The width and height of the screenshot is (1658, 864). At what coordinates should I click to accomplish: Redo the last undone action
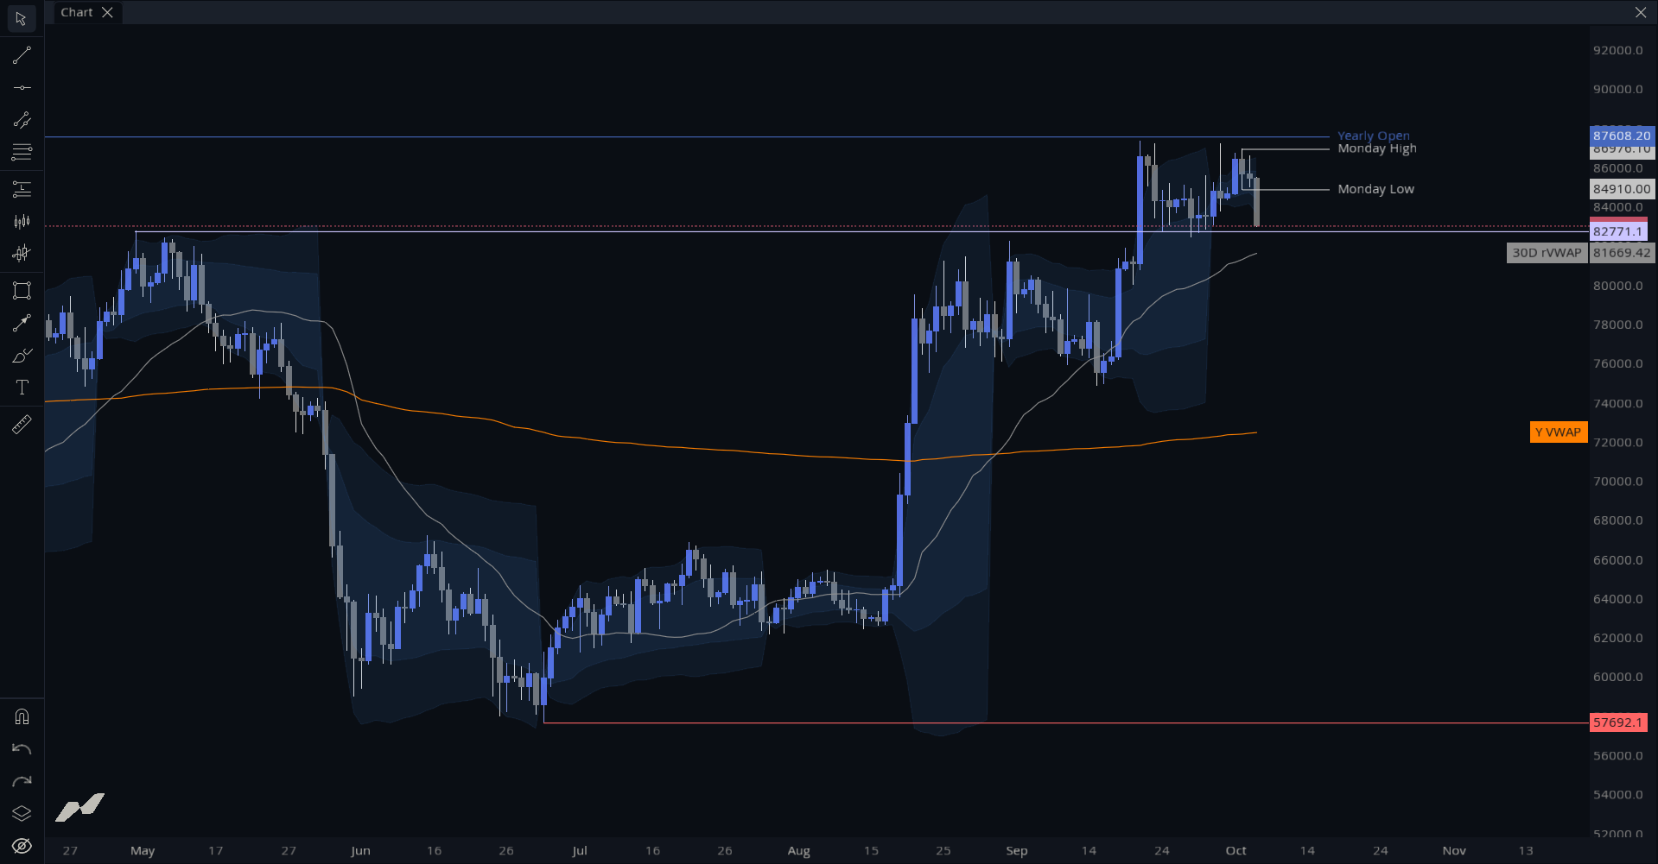(x=22, y=781)
